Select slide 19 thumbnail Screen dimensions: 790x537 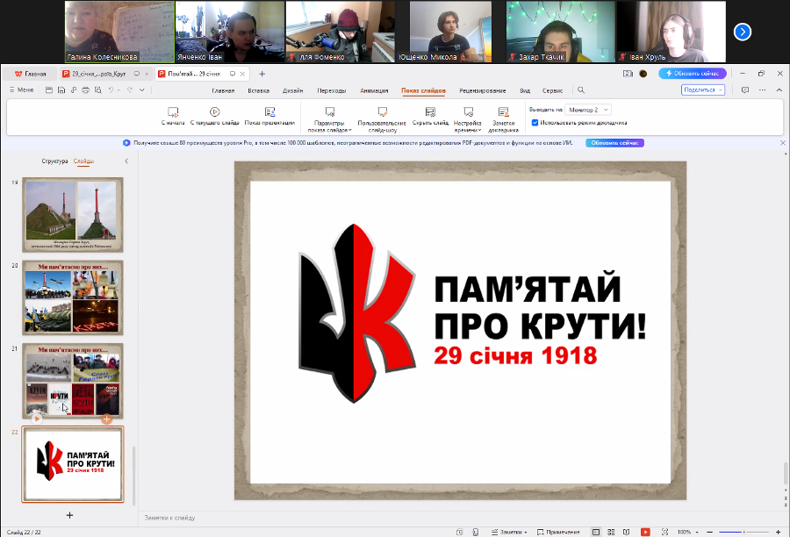[73, 215]
